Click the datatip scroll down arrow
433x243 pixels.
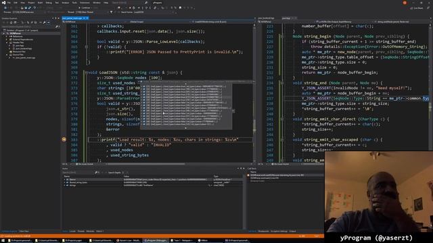pyautogui.click(x=185, y=128)
